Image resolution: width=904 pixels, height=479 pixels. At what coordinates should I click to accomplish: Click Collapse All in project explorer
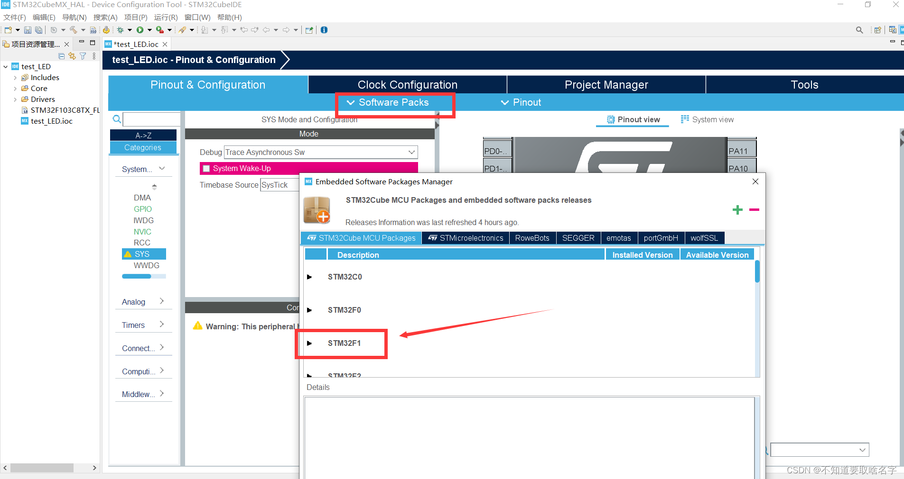pos(62,56)
